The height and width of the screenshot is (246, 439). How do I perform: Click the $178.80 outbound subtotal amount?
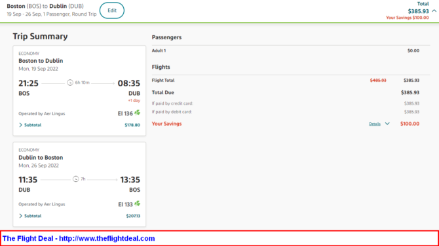point(132,125)
